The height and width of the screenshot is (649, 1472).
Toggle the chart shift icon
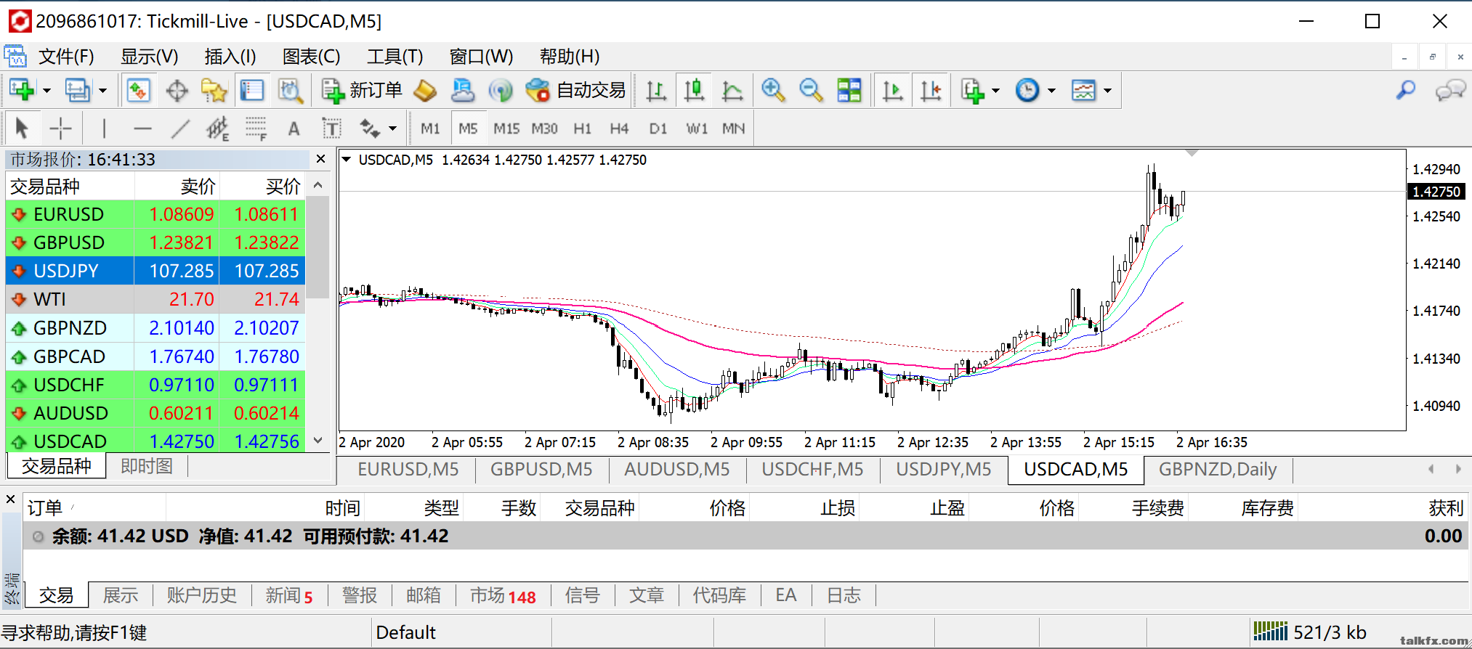point(931,91)
